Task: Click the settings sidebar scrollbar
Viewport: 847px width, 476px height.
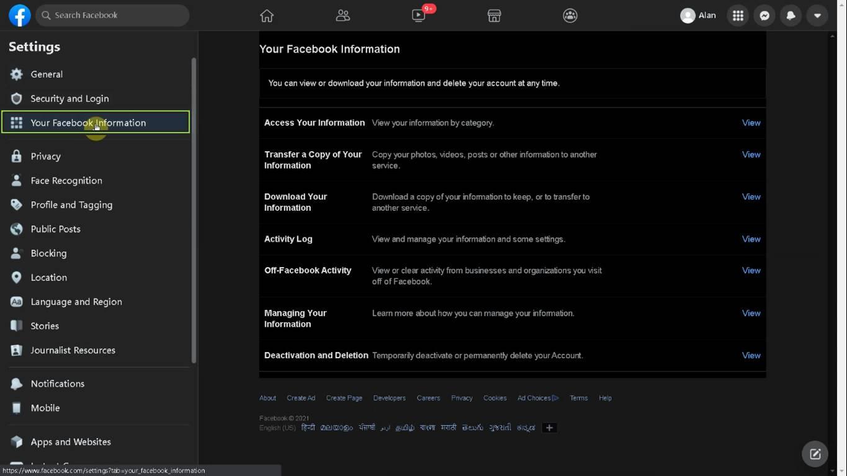Action: [194, 211]
